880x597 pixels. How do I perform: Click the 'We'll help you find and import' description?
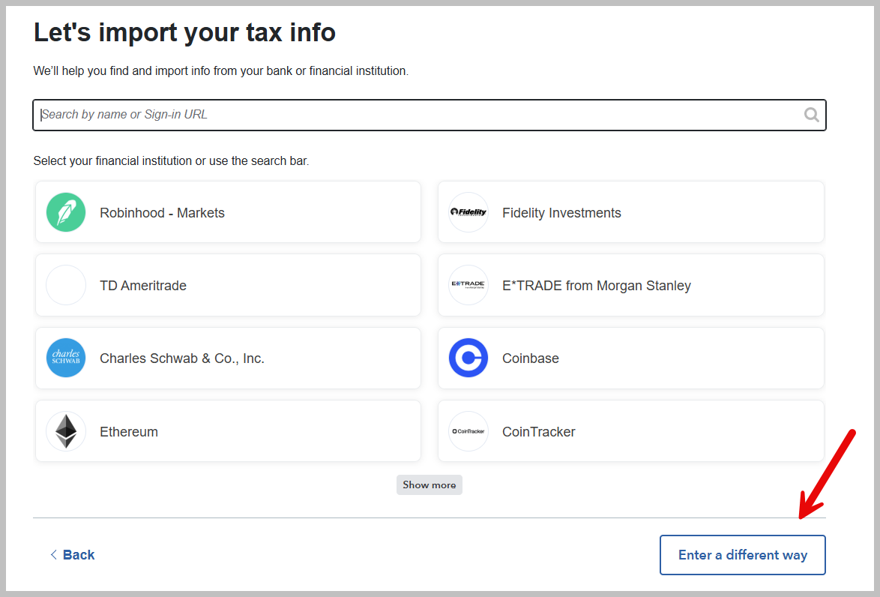pyautogui.click(x=220, y=71)
